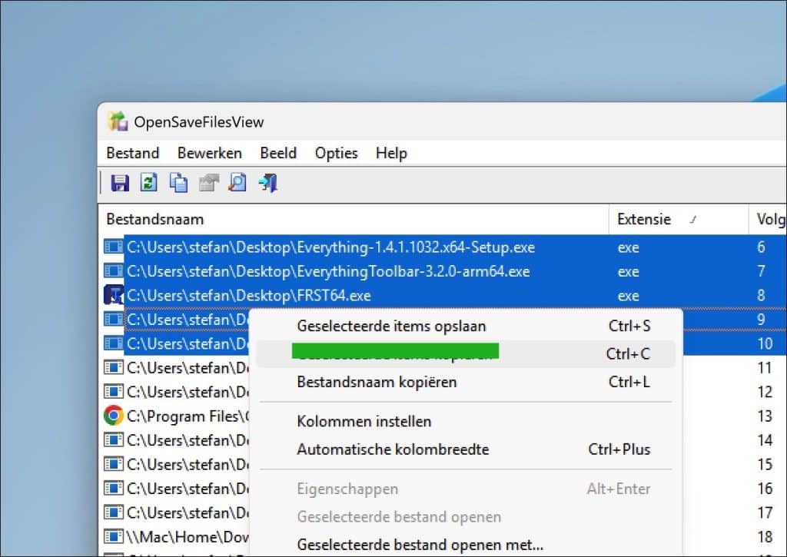787x557 pixels.
Task: Click the order number 11 cell
Action: click(x=765, y=368)
